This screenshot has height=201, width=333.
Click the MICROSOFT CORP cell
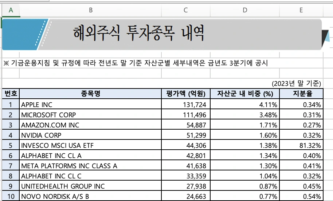coord(90,114)
